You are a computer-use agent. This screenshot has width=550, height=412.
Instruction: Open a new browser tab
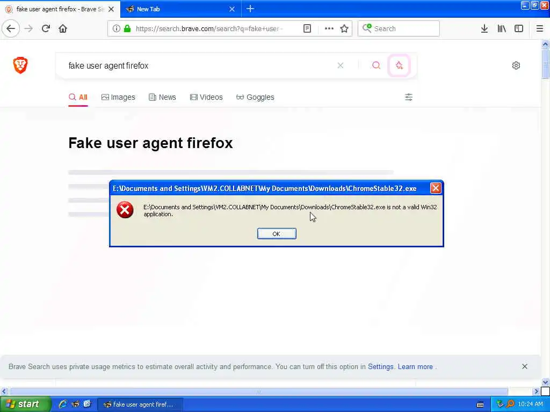coord(250,9)
